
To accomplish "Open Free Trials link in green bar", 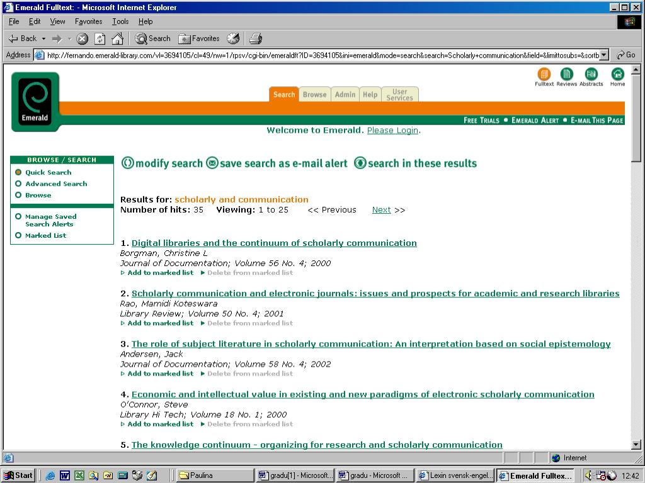I will (x=481, y=120).
